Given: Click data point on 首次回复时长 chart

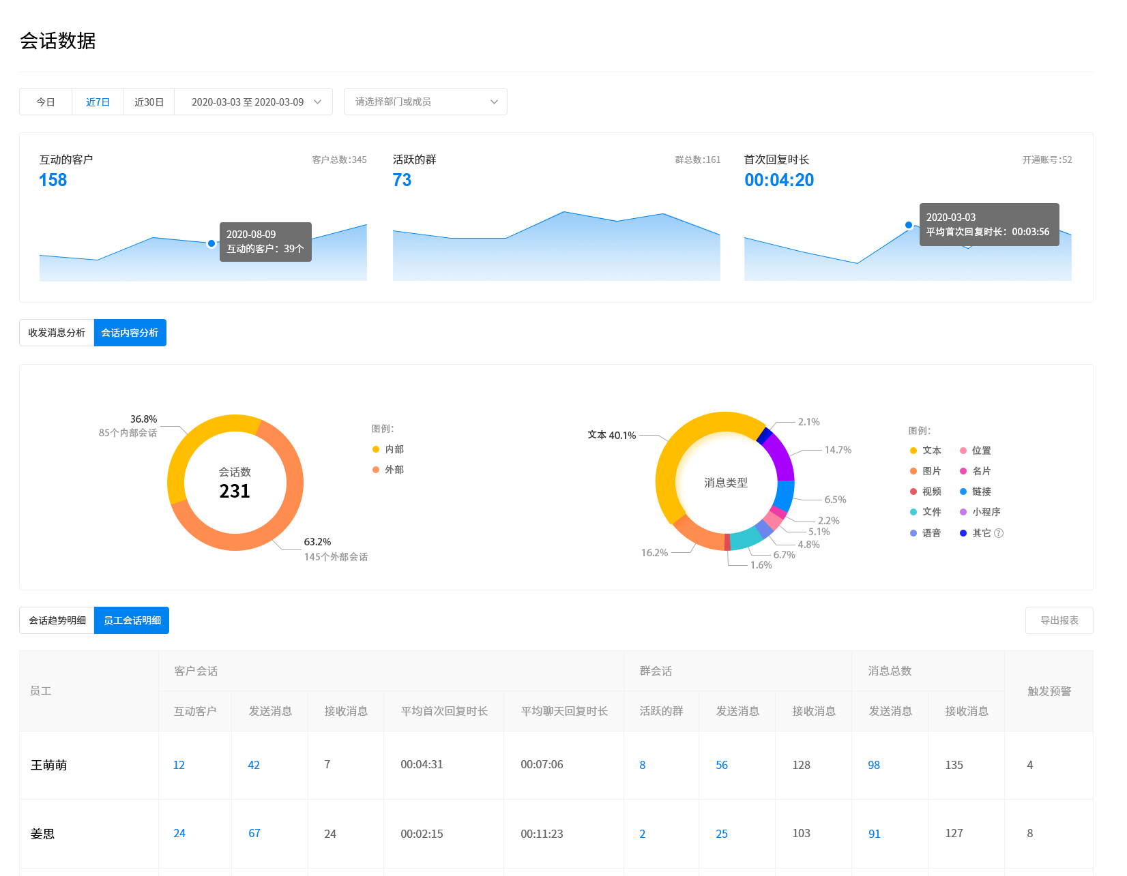Looking at the screenshot, I should (909, 225).
